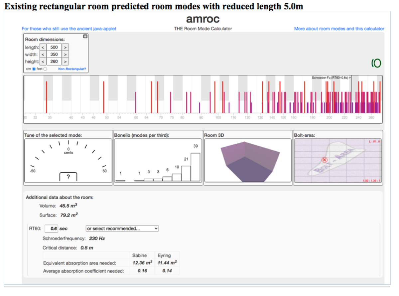Select the cm unit radio button

(x=34, y=69)
